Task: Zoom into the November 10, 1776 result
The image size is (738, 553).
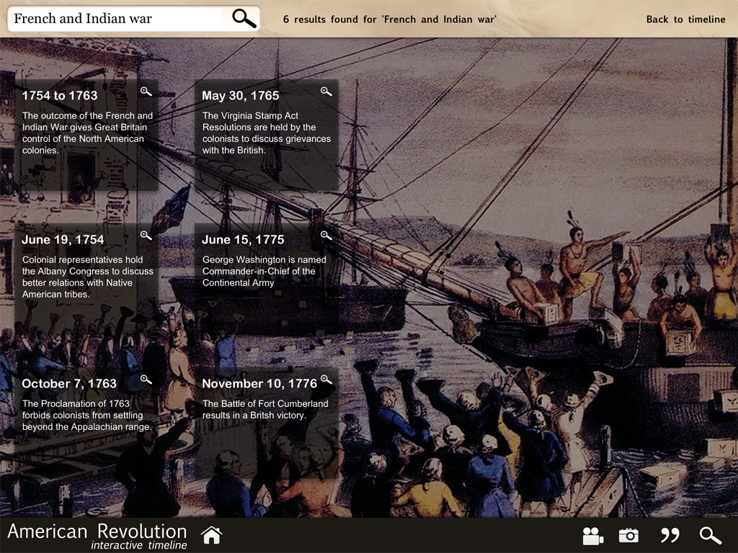Action: tap(326, 379)
